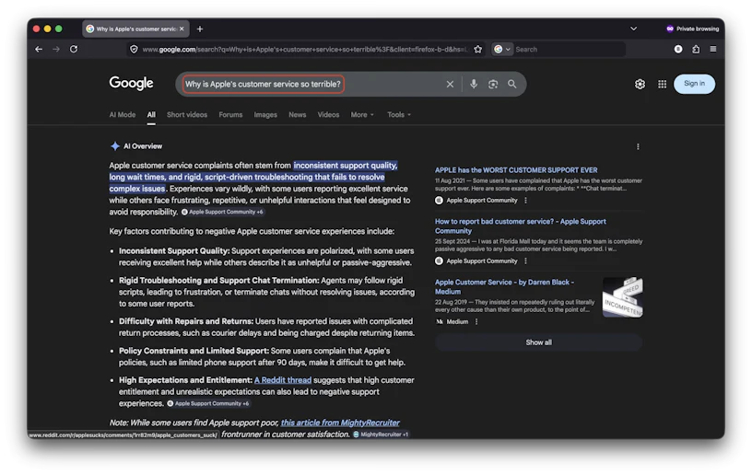Open the Reddit thread link
The height and width of the screenshot is (475, 752).
[x=282, y=380]
